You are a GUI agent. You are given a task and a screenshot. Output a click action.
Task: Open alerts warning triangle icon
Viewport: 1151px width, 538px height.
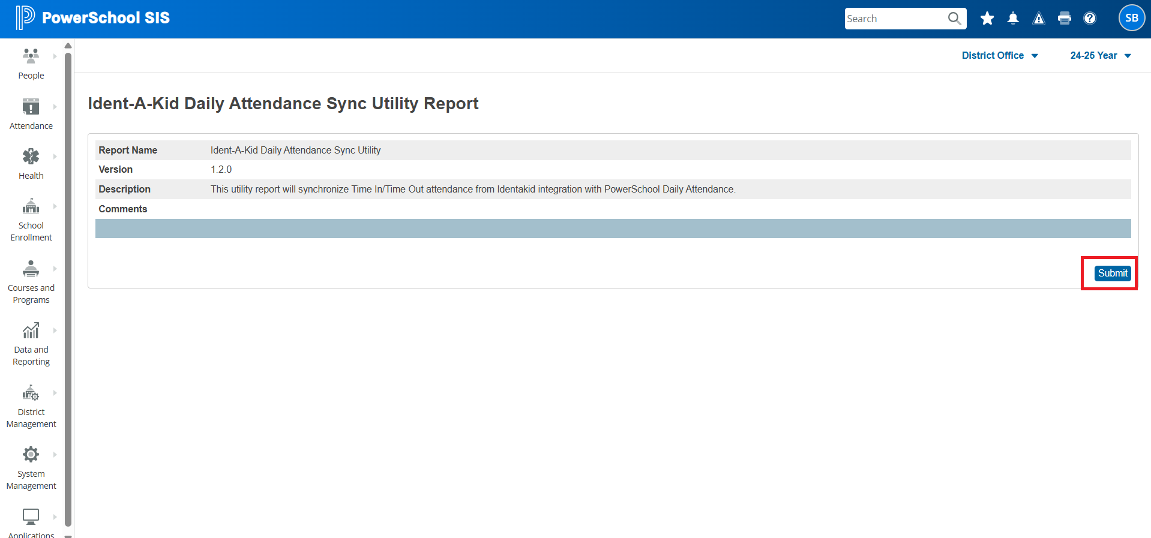pyautogui.click(x=1039, y=19)
